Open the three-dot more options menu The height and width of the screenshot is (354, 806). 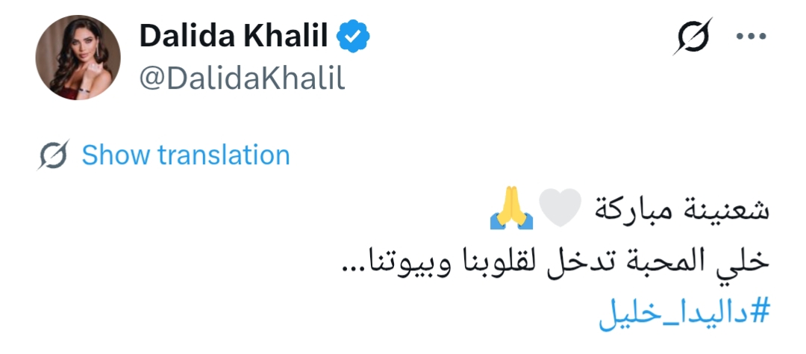coord(752,36)
